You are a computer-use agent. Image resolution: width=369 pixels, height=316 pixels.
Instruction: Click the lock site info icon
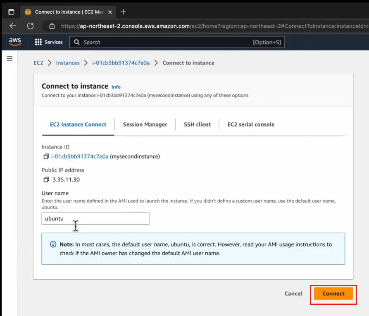point(52,26)
